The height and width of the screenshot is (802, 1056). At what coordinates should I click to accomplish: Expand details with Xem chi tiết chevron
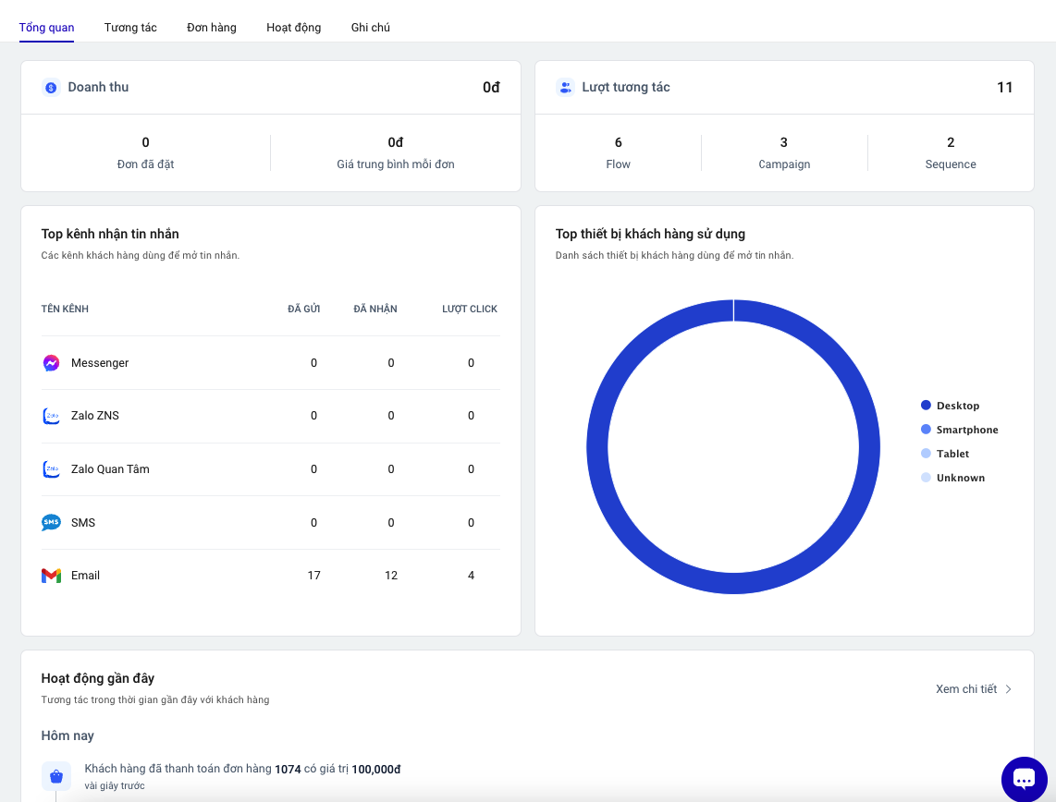[1009, 689]
